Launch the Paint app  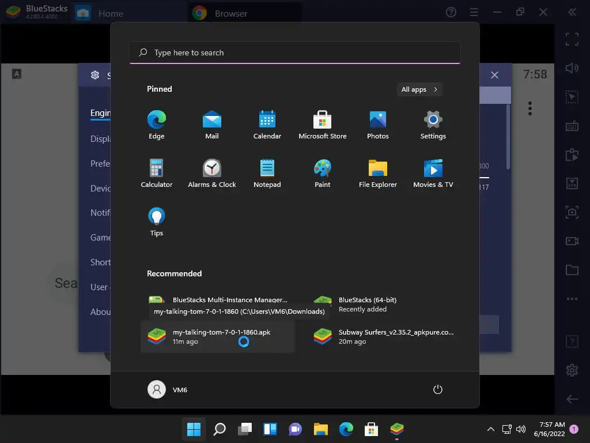point(323,173)
